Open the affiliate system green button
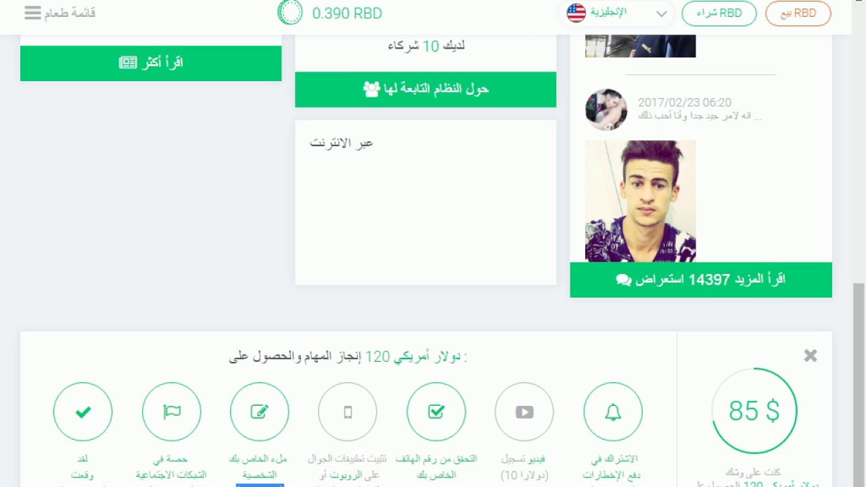The height and width of the screenshot is (487, 866). click(x=426, y=89)
